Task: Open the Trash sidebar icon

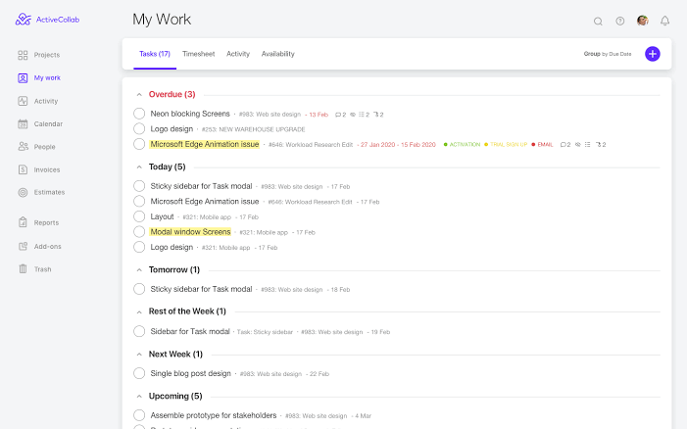Action: [23, 268]
